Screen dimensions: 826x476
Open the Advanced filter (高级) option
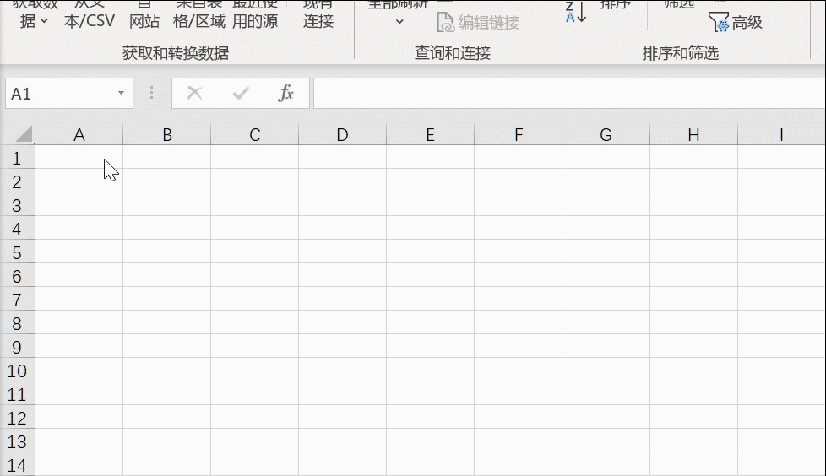[x=736, y=22]
